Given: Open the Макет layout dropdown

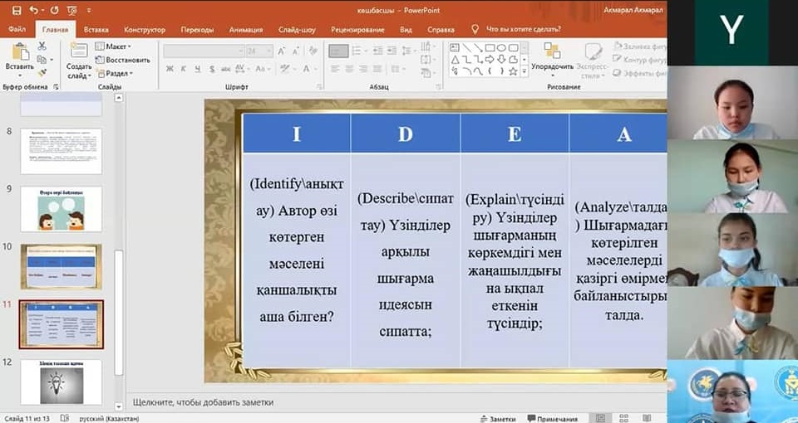Looking at the screenshot, I should 116,46.
